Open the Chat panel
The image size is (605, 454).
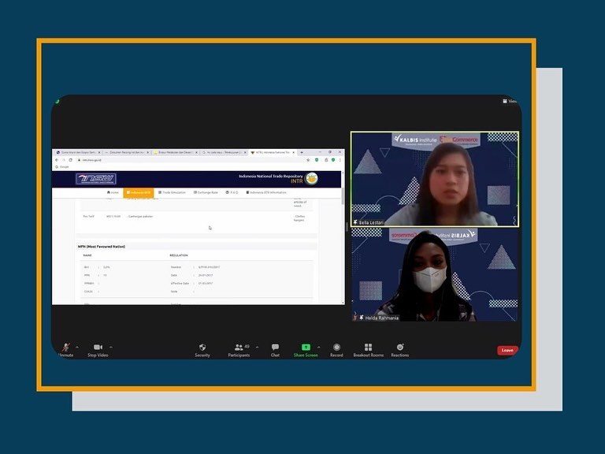pos(275,349)
